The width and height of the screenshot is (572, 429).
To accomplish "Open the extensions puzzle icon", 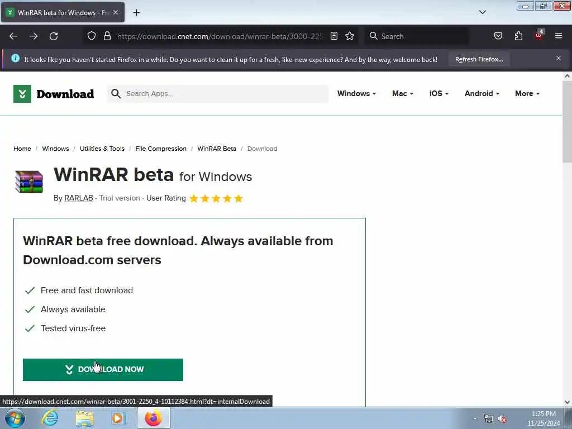I will pyautogui.click(x=518, y=36).
